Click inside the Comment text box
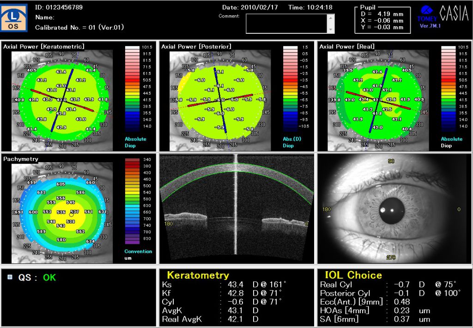 pyautogui.click(x=285, y=24)
